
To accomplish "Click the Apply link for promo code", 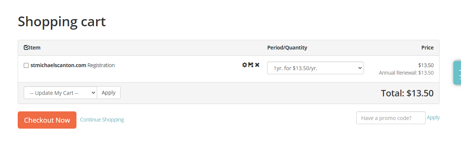I will [x=433, y=117].
